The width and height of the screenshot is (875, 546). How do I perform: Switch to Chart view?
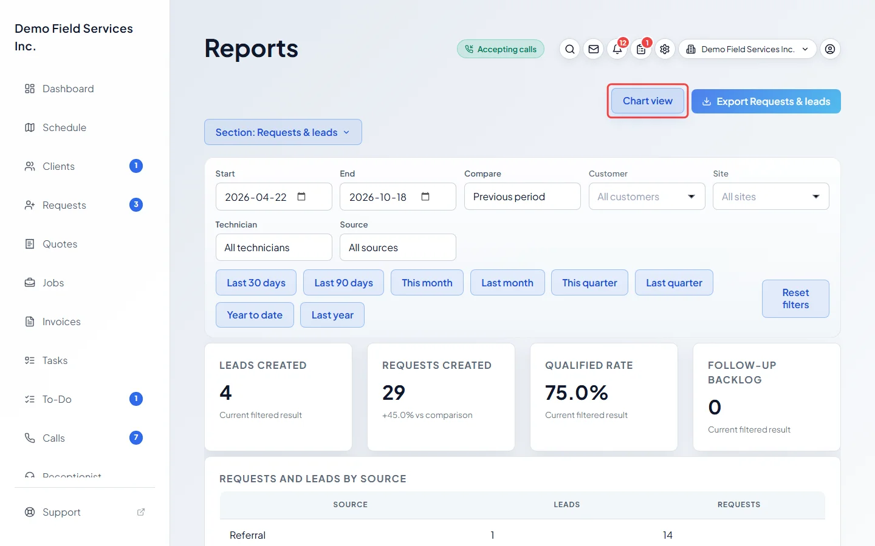click(x=648, y=101)
